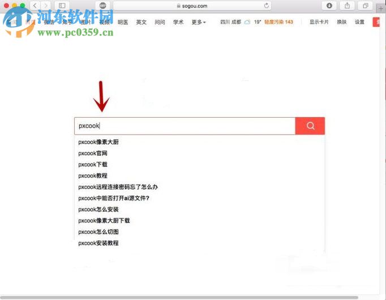Select suggestion pxcook像素大厨下载
This screenshot has height=300, width=386.
(104, 221)
